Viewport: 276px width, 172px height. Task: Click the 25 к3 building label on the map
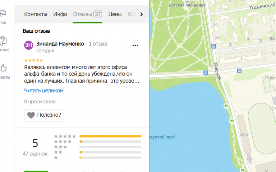(244, 134)
